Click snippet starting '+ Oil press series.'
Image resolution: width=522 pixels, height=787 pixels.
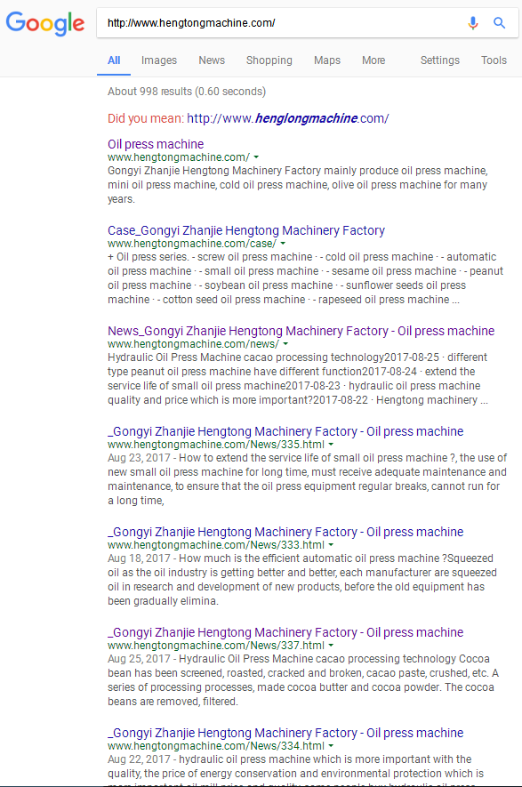coord(305,278)
